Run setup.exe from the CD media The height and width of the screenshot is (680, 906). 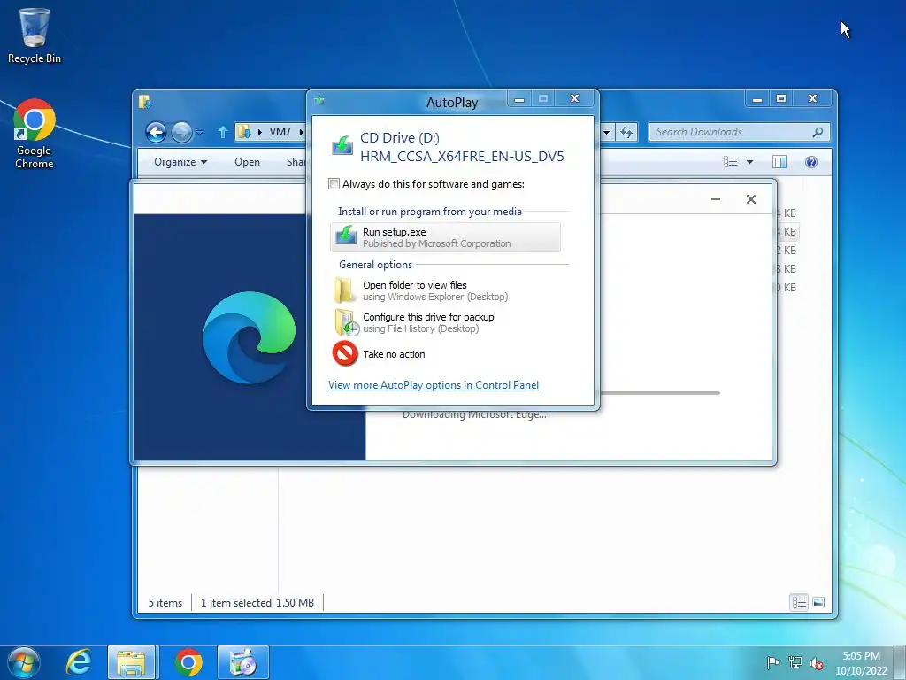[445, 237]
